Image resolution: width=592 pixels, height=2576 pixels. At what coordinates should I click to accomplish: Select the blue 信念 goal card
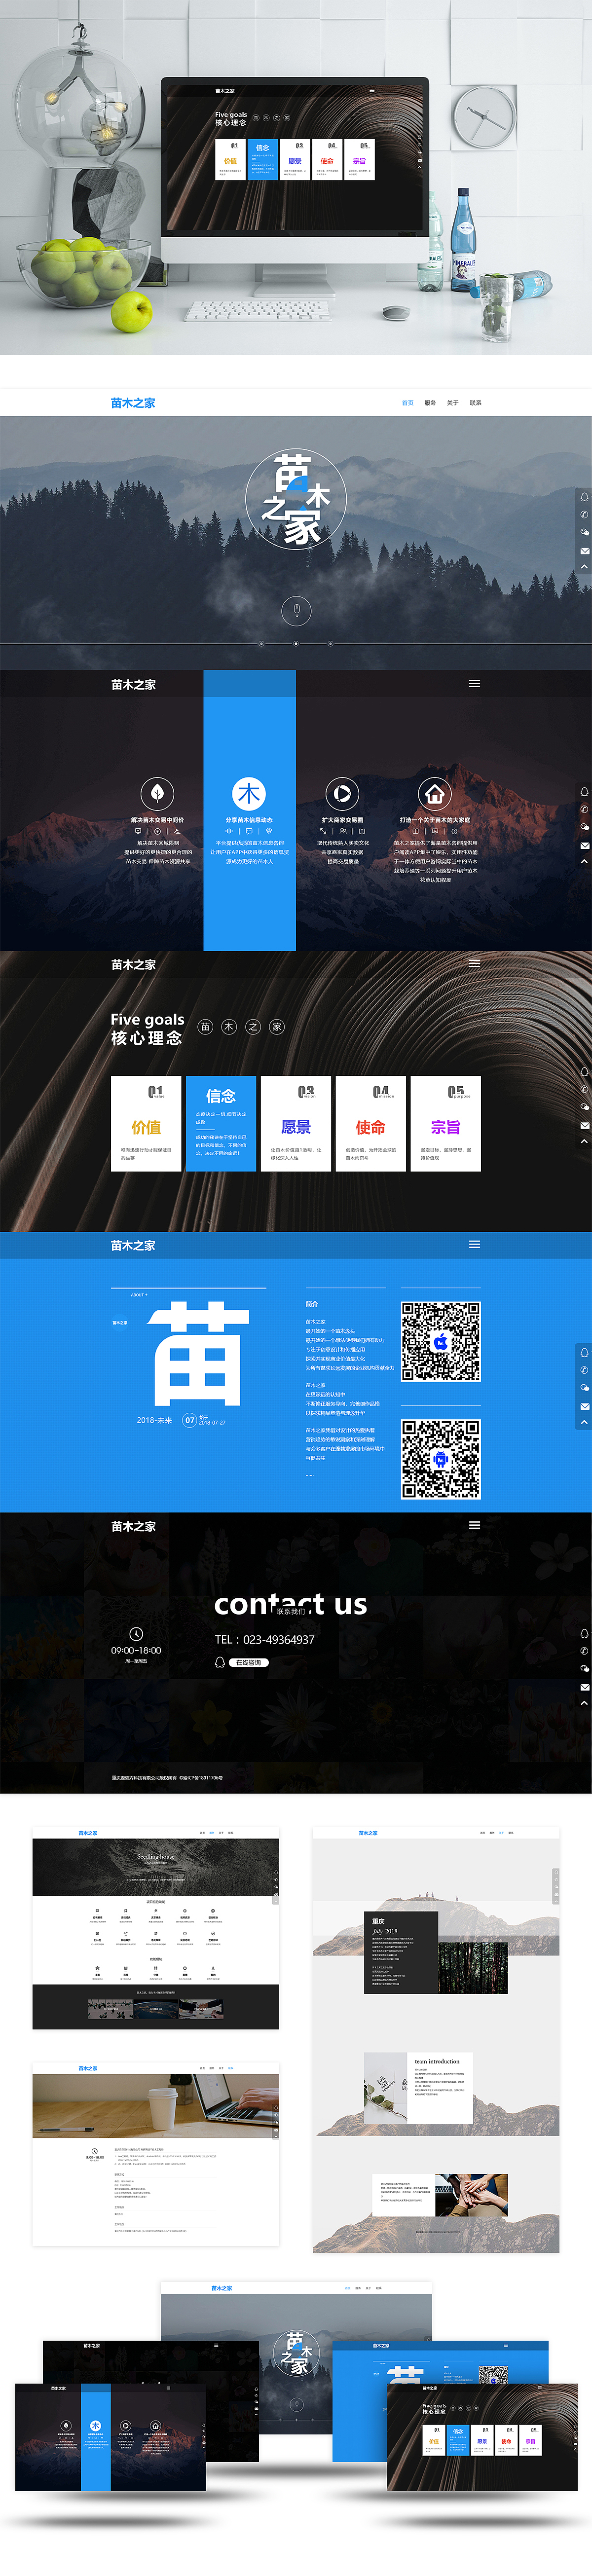(x=221, y=1124)
